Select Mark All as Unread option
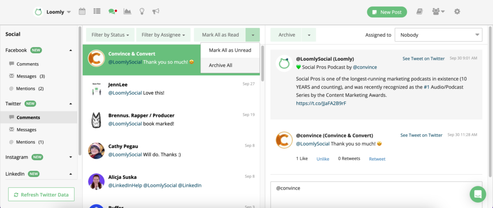493x208 pixels. [230, 50]
